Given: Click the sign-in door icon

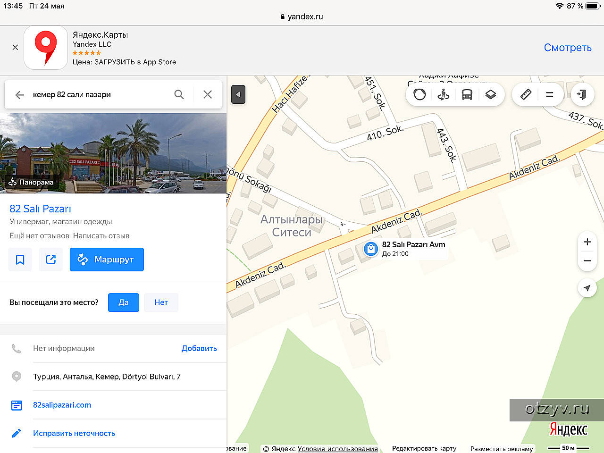Looking at the screenshot, I should point(582,94).
